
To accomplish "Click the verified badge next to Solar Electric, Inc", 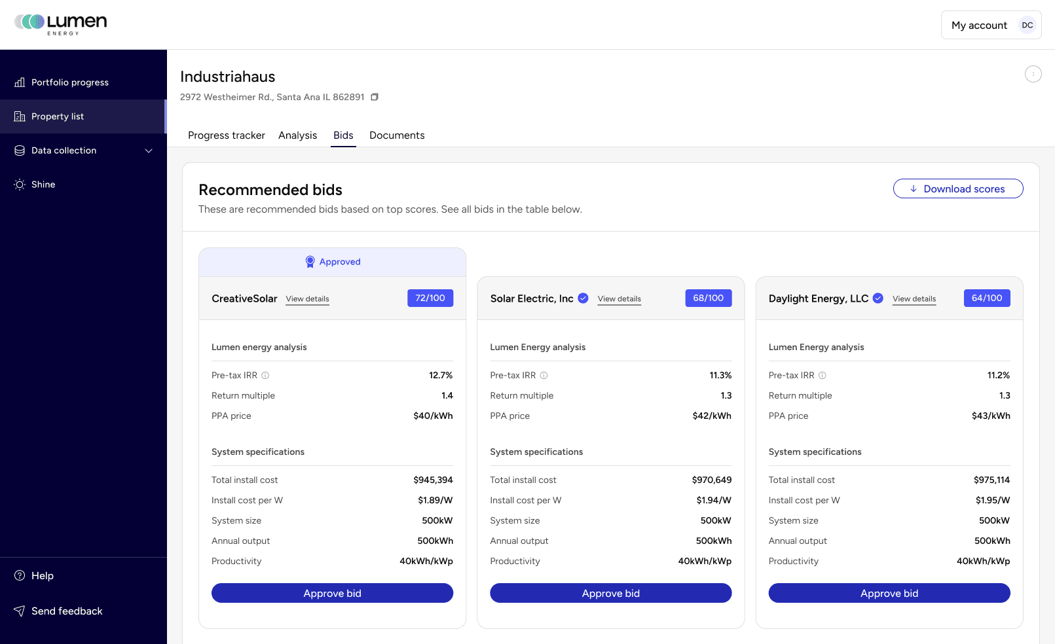I will pyautogui.click(x=583, y=298).
